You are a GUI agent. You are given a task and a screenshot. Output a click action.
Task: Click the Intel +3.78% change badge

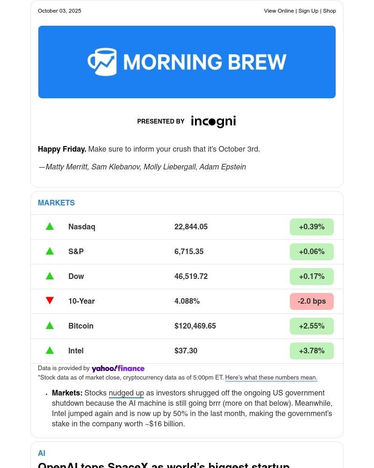311,351
